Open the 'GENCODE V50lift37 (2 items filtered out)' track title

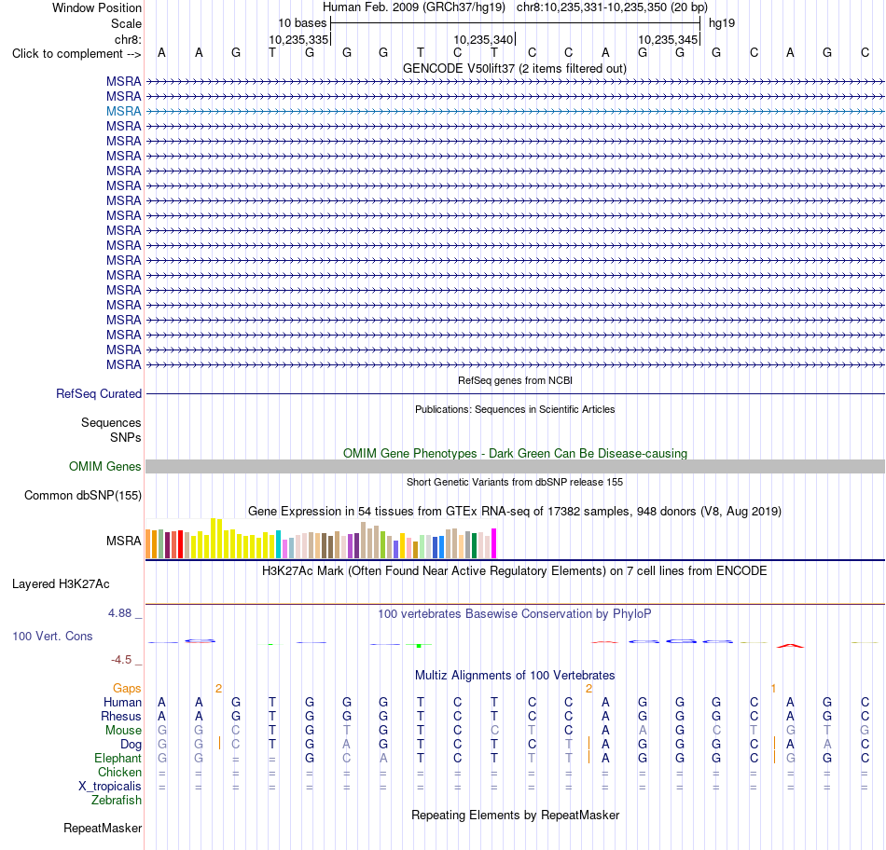514,68
